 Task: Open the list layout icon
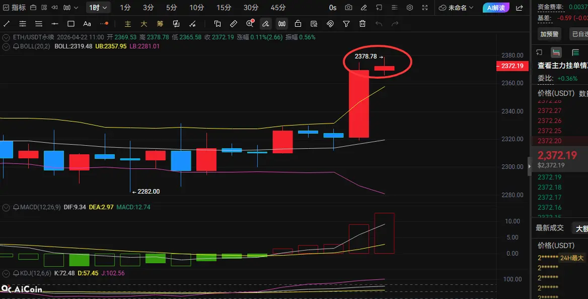tap(395, 8)
